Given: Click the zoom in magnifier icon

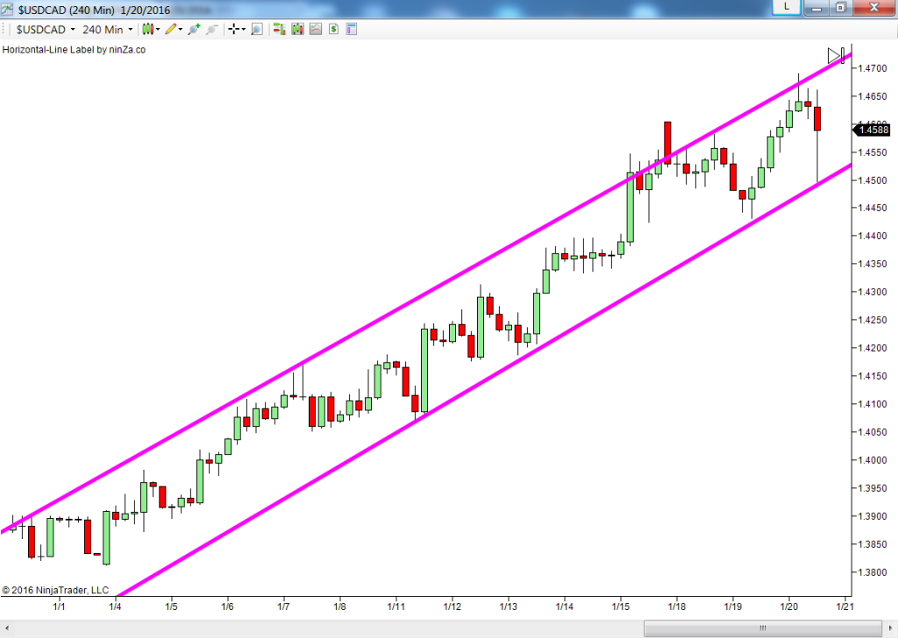Looking at the screenshot, I should (194, 29).
